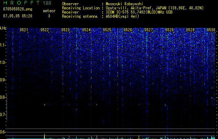Click the 0522 time marker

point(45,30)
